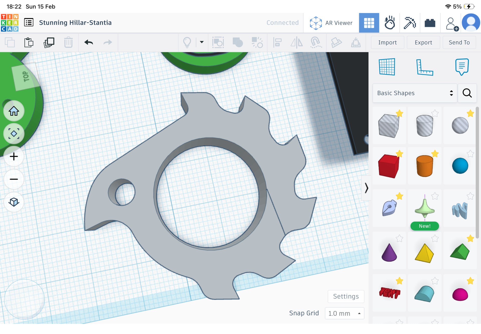Open the Snap Grid 1.0 mm dropdown
This screenshot has width=481, height=334.
tap(344, 313)
